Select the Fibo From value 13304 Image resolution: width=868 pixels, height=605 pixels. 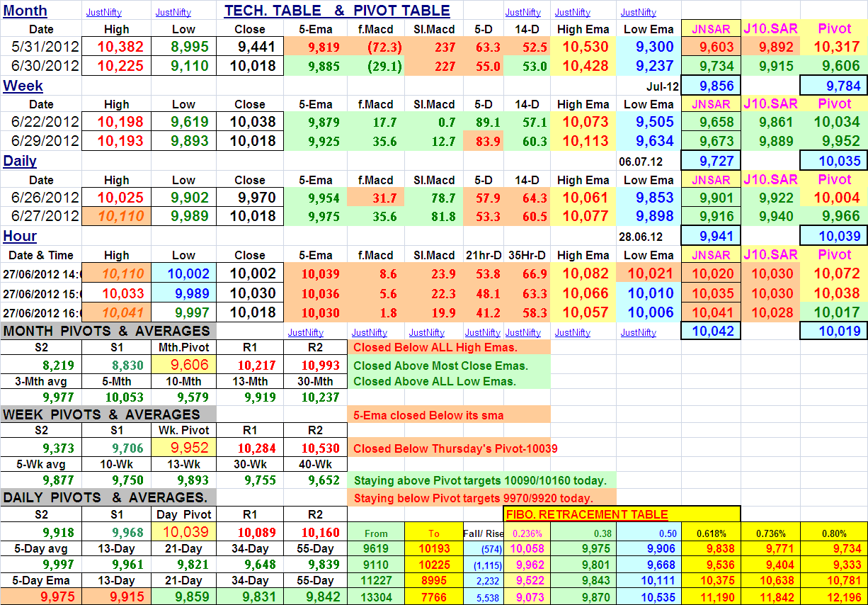[375, 598]
